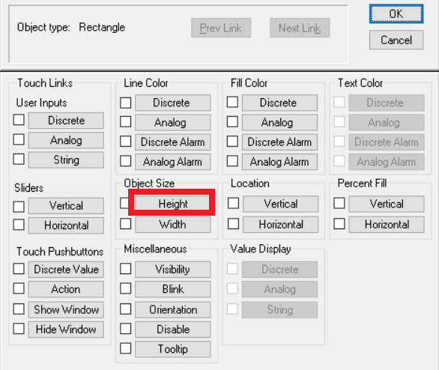Tick Fill Color Discrete Alarm checkbox
This screenshot has width=439, height=370.
(x=232, y=141)
